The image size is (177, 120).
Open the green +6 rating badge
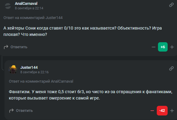[163, 47]
